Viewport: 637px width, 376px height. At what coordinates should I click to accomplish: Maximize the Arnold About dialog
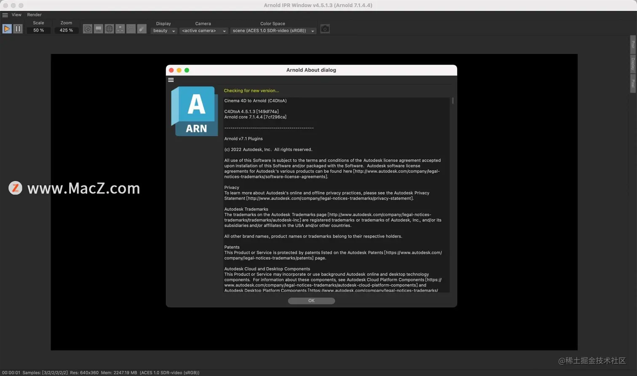(187, 70)
